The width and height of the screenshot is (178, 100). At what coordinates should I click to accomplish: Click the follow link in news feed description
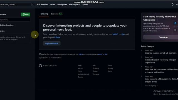click(57, 37)
